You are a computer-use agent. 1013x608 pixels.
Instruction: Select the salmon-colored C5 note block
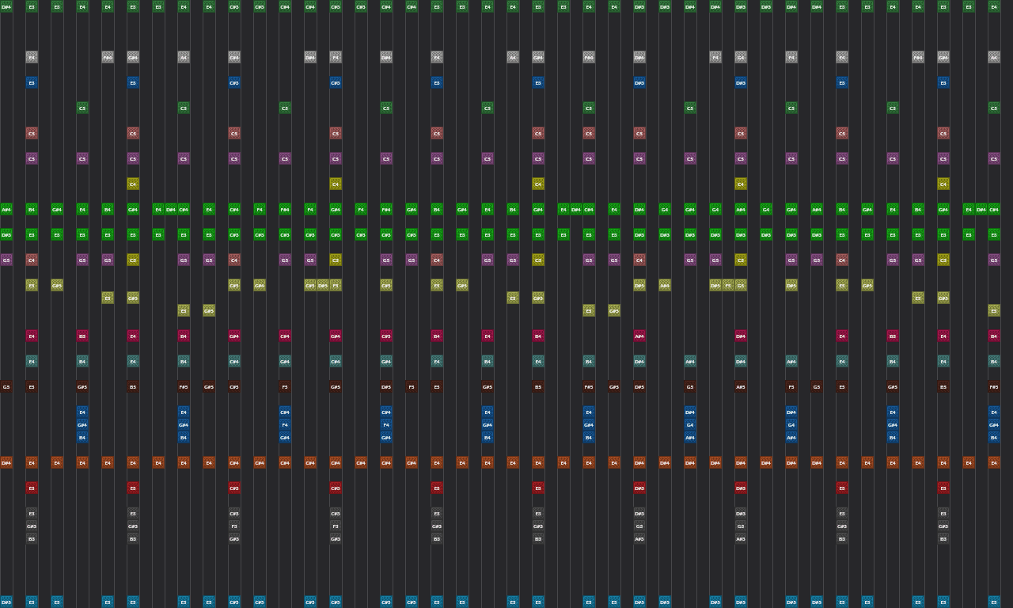pyautogui.click(x=32, y=133)
